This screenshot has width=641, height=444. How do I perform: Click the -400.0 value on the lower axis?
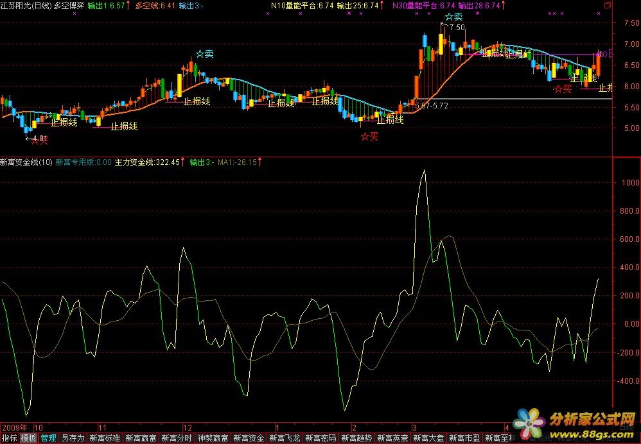(628, 380)
